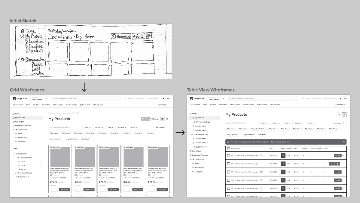Click Analytics link in Table View header
Viewport: 360px width, 203px height.
(x=330, y=98)
